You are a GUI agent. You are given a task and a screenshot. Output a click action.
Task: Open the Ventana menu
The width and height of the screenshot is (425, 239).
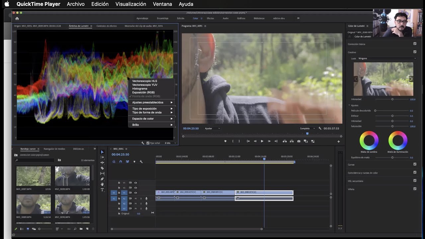point(162,4)
